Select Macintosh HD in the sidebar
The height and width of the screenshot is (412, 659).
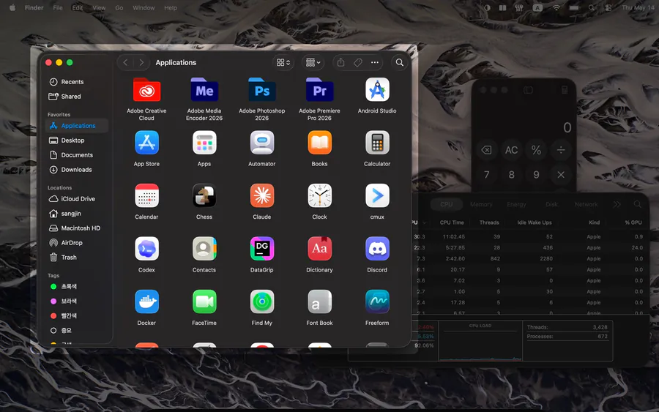[x=77, y=228]
